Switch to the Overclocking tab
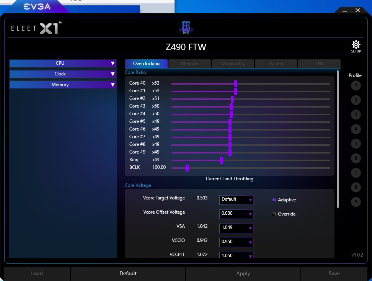372x281 pixels. click(x=146, y=64)
